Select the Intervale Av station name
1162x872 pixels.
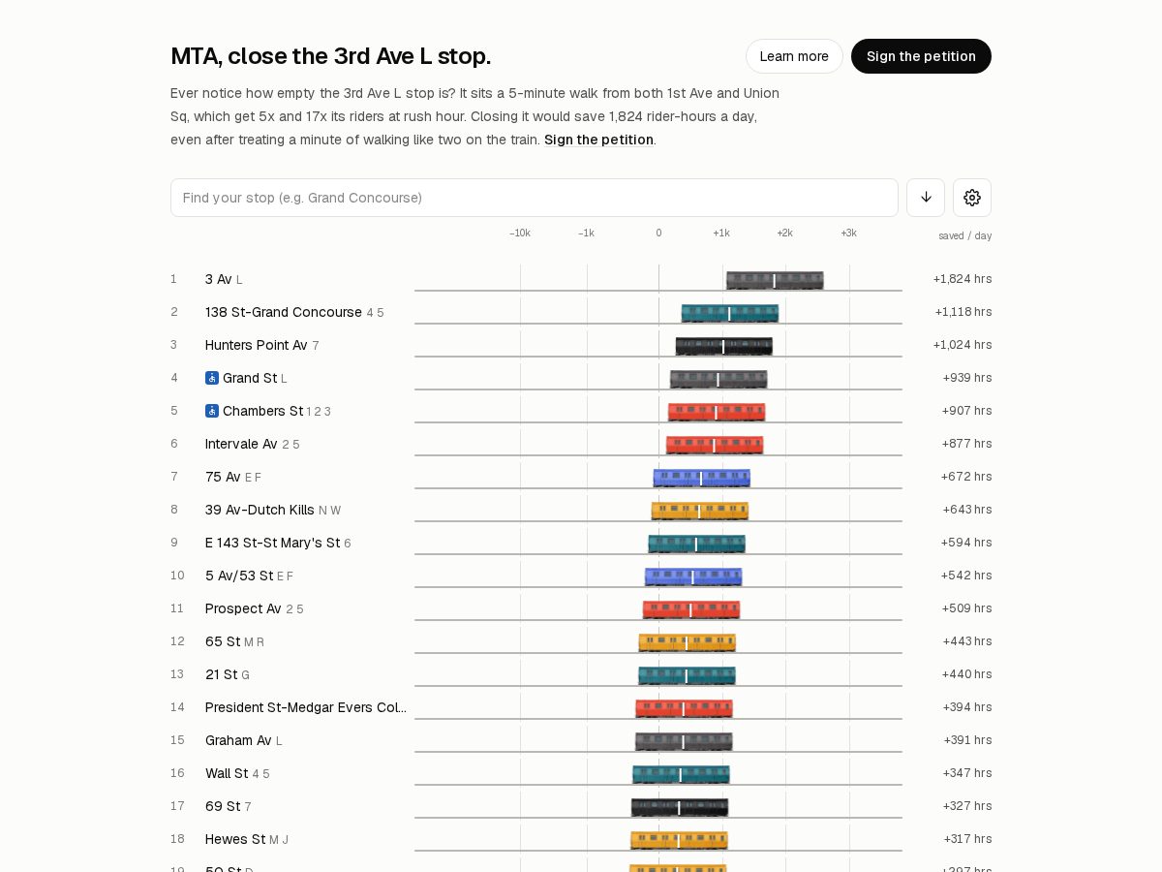241,444
